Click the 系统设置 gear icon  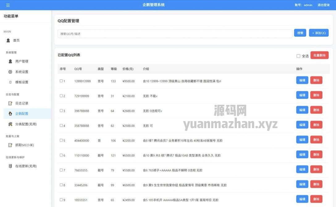[10, 72]
